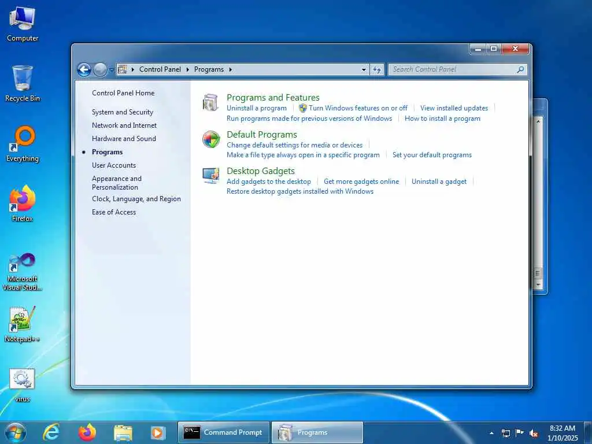The image size is (592, 444).
Task: Open the Desktop Gadgets monitor icon
Action: click(x=210, y=176)
